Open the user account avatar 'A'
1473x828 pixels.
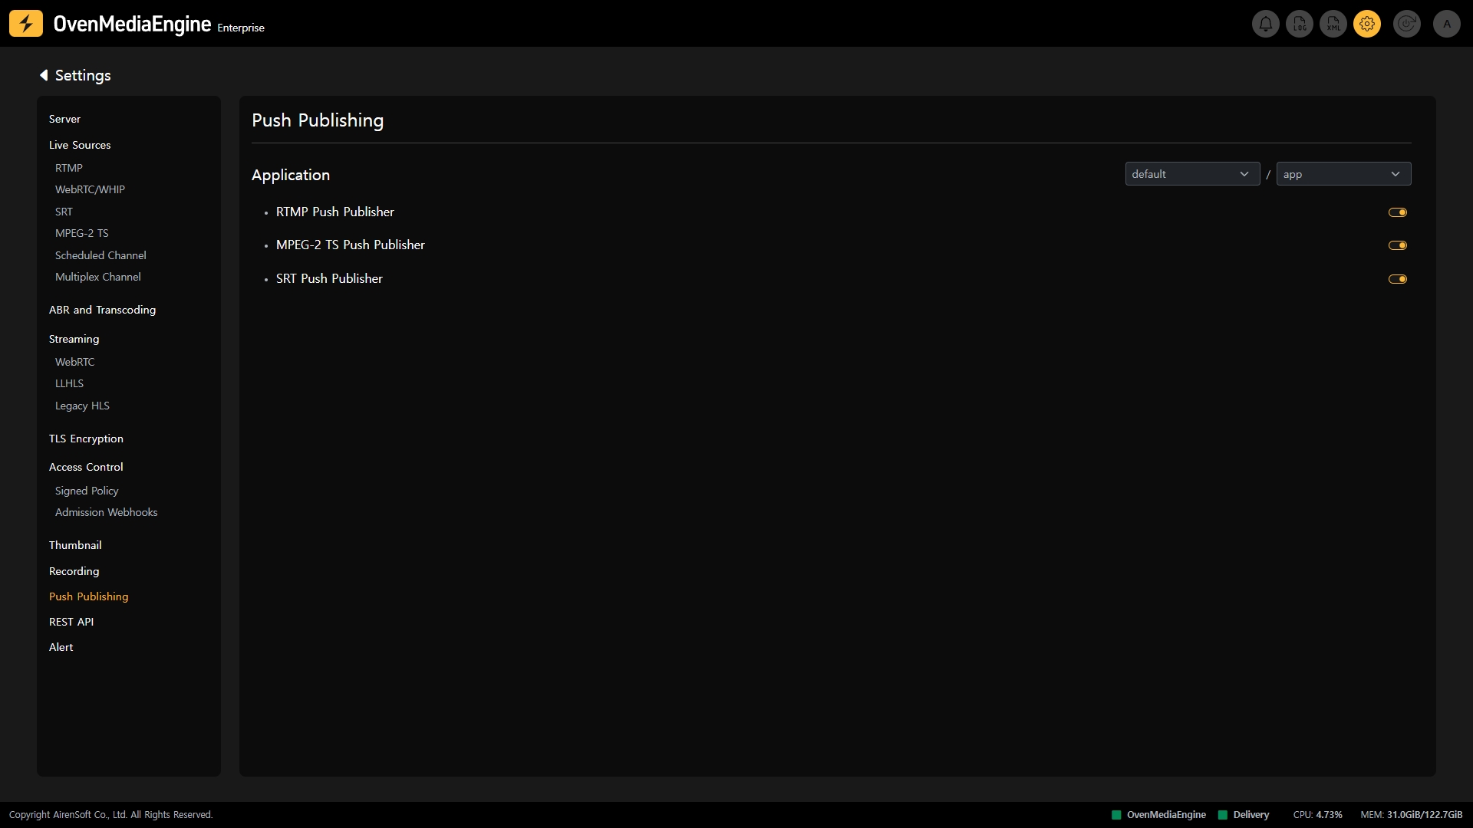[1447, 24]
